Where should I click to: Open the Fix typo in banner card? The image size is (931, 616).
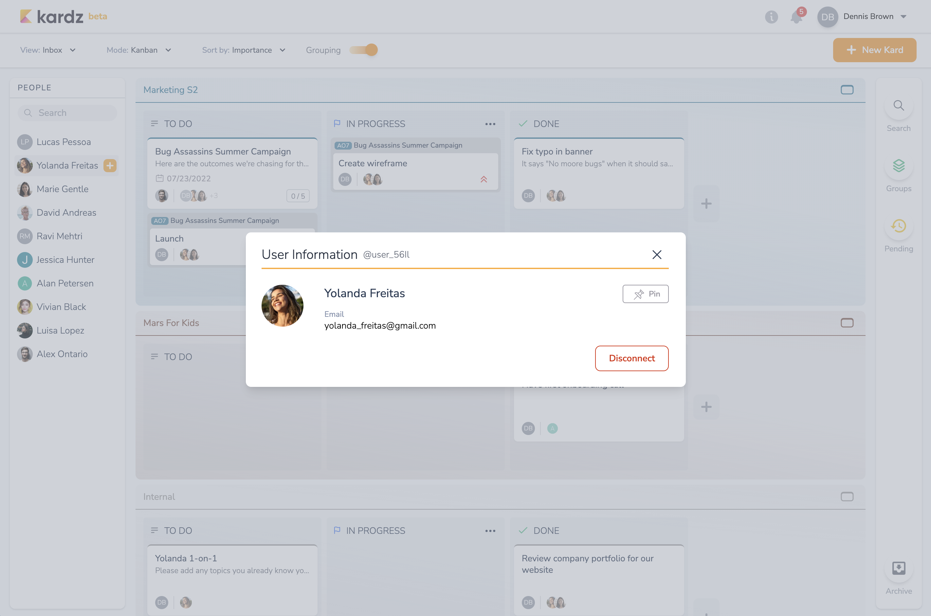click(599, 173)
